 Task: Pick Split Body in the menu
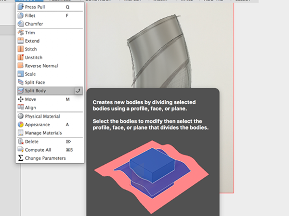(x=50, y=91)
